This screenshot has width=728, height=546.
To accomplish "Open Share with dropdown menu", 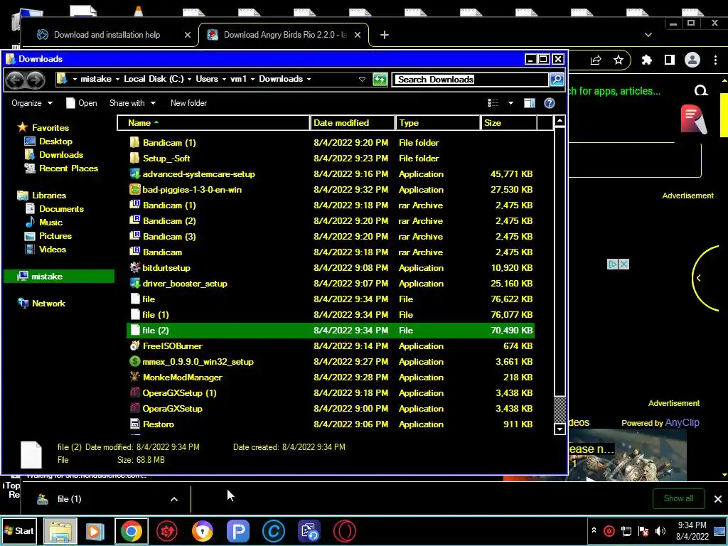I will point(132,103).
